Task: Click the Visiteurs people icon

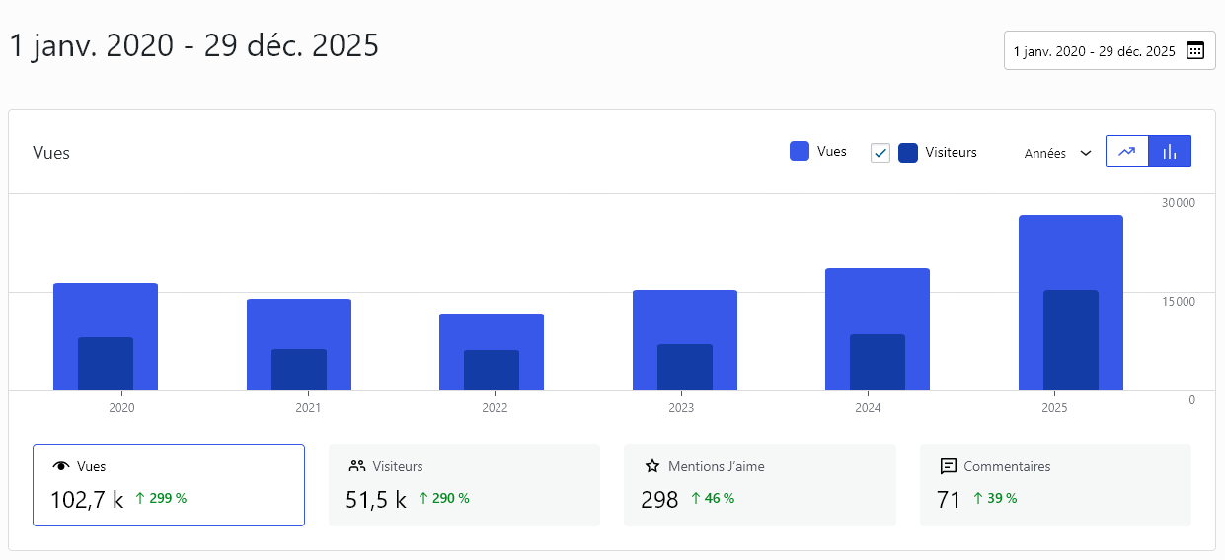Action: [x=356, y=466]
